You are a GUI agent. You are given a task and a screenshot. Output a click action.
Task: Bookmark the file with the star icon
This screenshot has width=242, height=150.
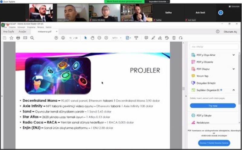point(11,38)
